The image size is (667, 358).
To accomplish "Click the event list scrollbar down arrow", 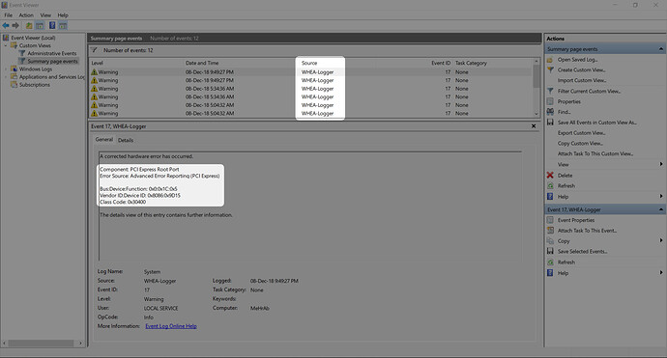I will click(x=536, y=114).
